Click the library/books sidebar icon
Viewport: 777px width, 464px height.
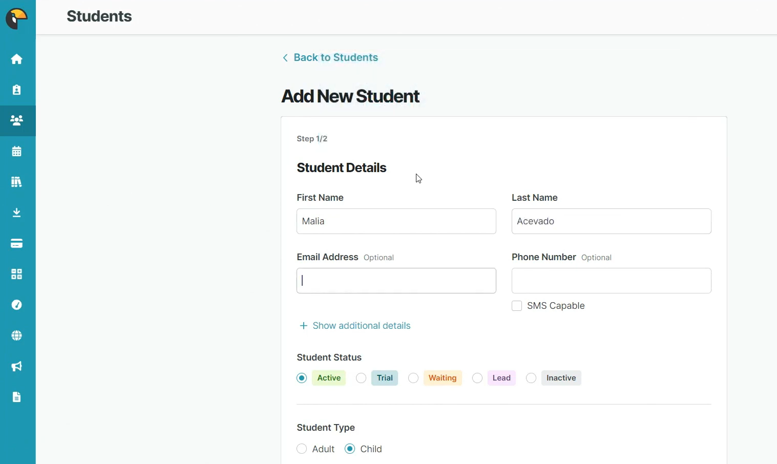[17, 182]
